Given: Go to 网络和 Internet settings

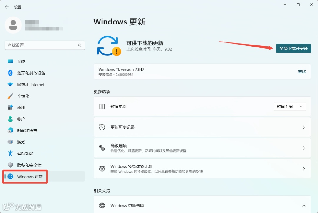Looking at the screenshot, I should tap(45, 85).
